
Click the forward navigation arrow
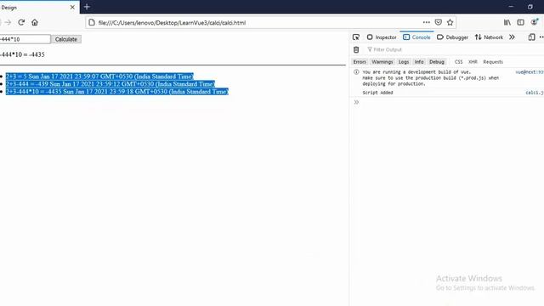8,23
